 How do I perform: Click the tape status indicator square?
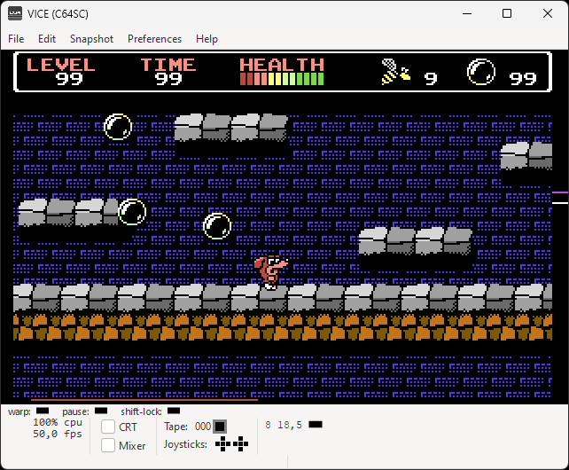point(220,427)
